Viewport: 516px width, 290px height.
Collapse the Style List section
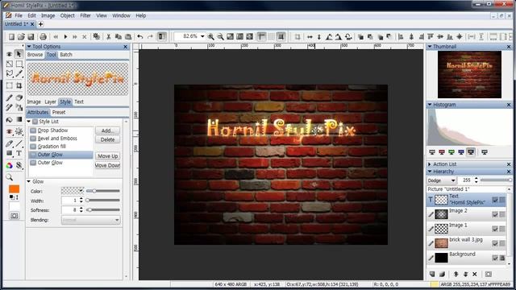tap(29, 122)
